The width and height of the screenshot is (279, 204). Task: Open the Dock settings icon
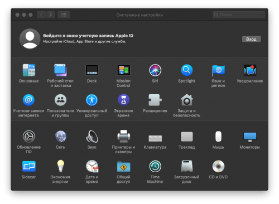pyautogui.click(x=92, y=70)
